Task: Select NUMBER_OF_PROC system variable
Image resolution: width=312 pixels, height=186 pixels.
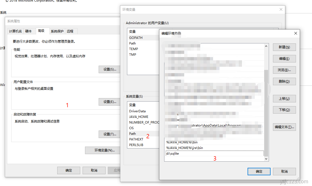Action: 144,122
